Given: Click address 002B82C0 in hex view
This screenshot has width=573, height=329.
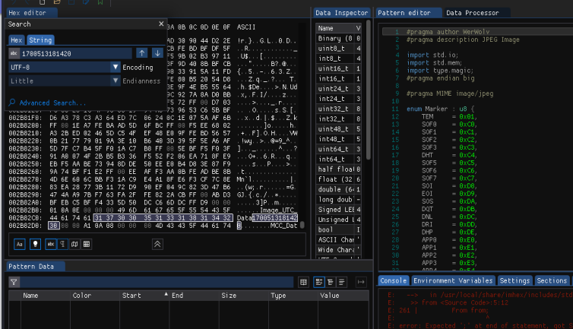Looking at the screenshot, I should click(25, 218).
